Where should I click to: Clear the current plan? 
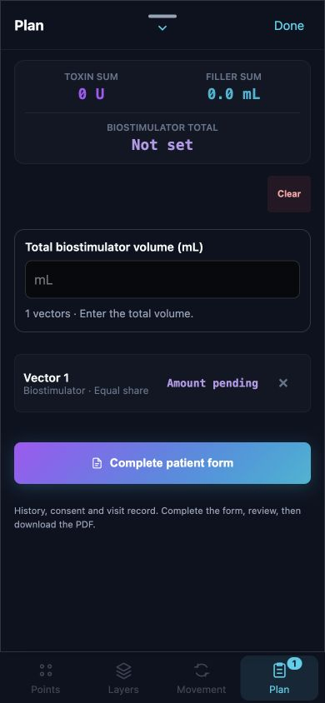point(289,194)
